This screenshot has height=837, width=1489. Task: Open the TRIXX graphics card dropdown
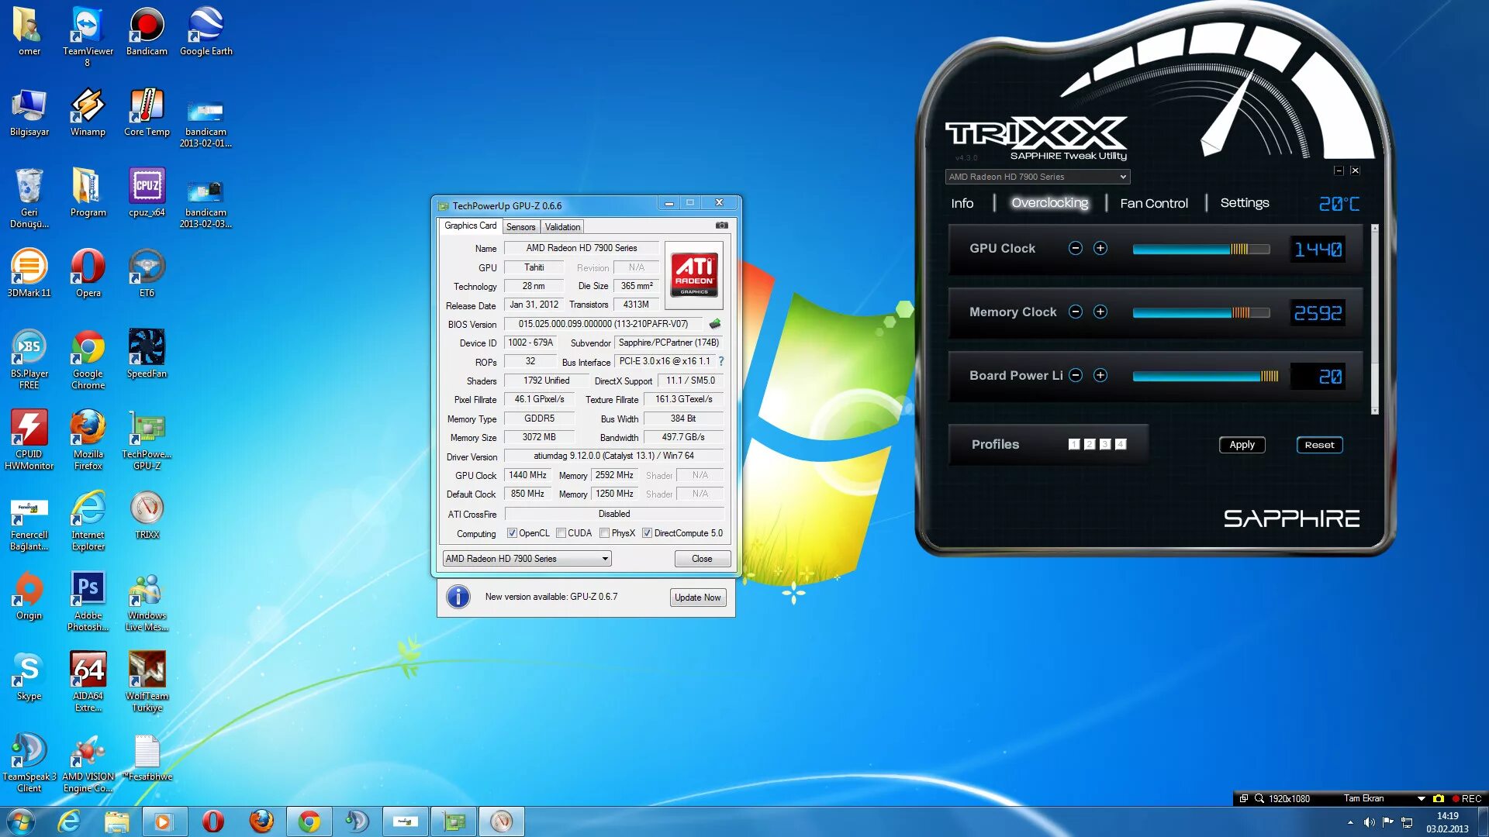click(x=1037, y=177)
